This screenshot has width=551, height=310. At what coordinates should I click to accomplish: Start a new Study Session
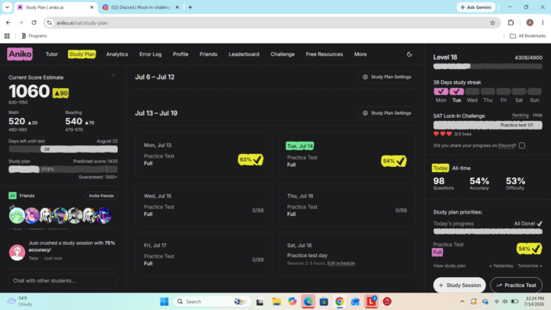(x=459, y=285)
